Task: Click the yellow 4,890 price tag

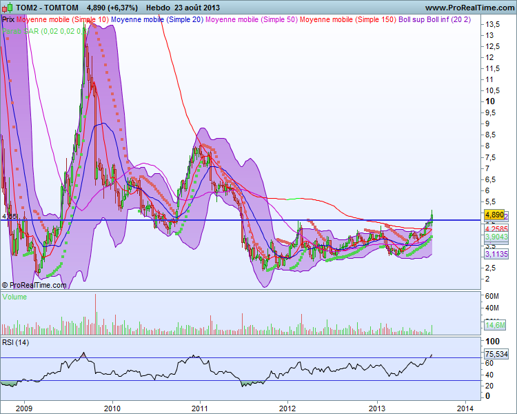Action: click(x=494, y=215)
